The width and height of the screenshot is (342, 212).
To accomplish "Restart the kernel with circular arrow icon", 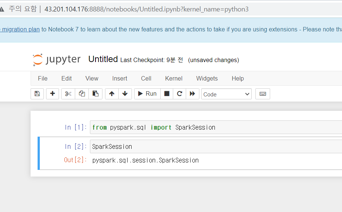I will pos(179,94).
